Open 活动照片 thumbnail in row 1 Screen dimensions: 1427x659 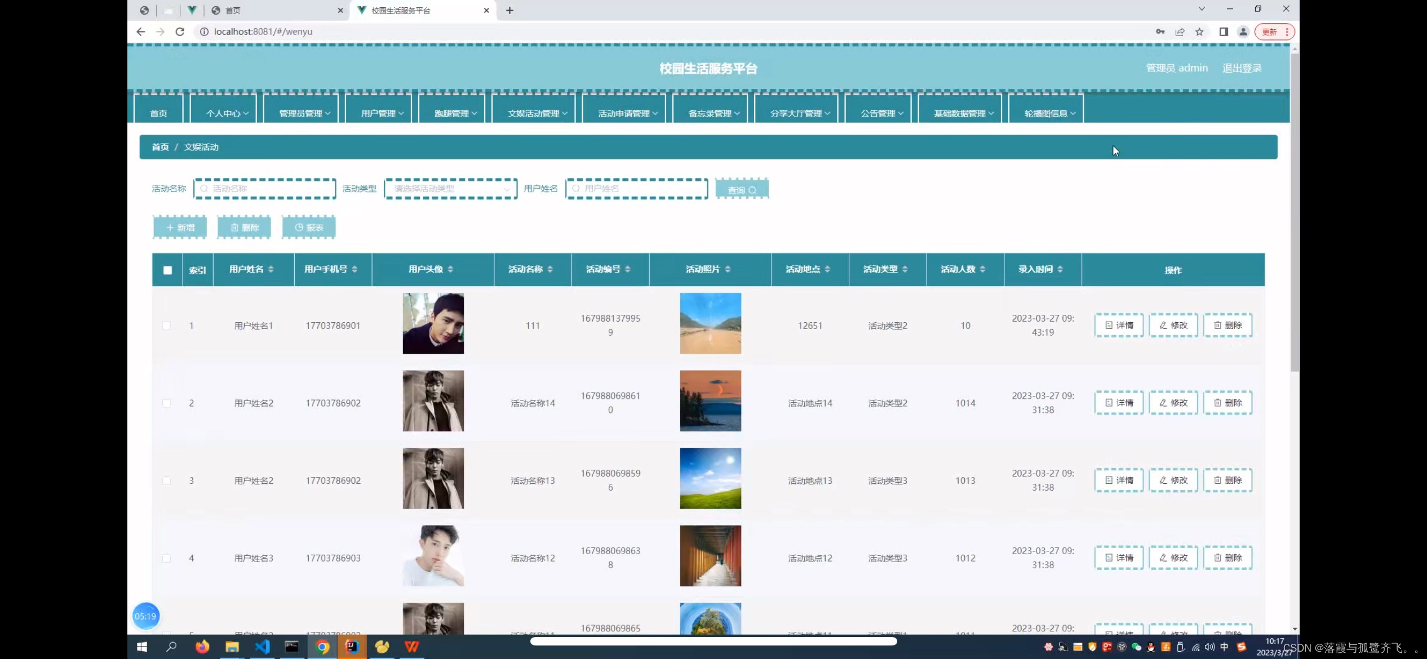710,323
